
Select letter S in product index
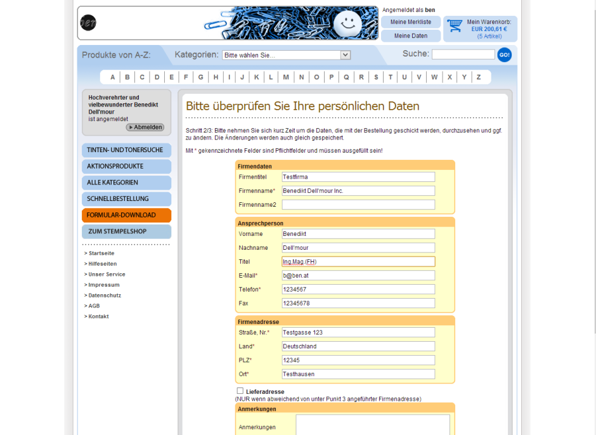point(376,77)
